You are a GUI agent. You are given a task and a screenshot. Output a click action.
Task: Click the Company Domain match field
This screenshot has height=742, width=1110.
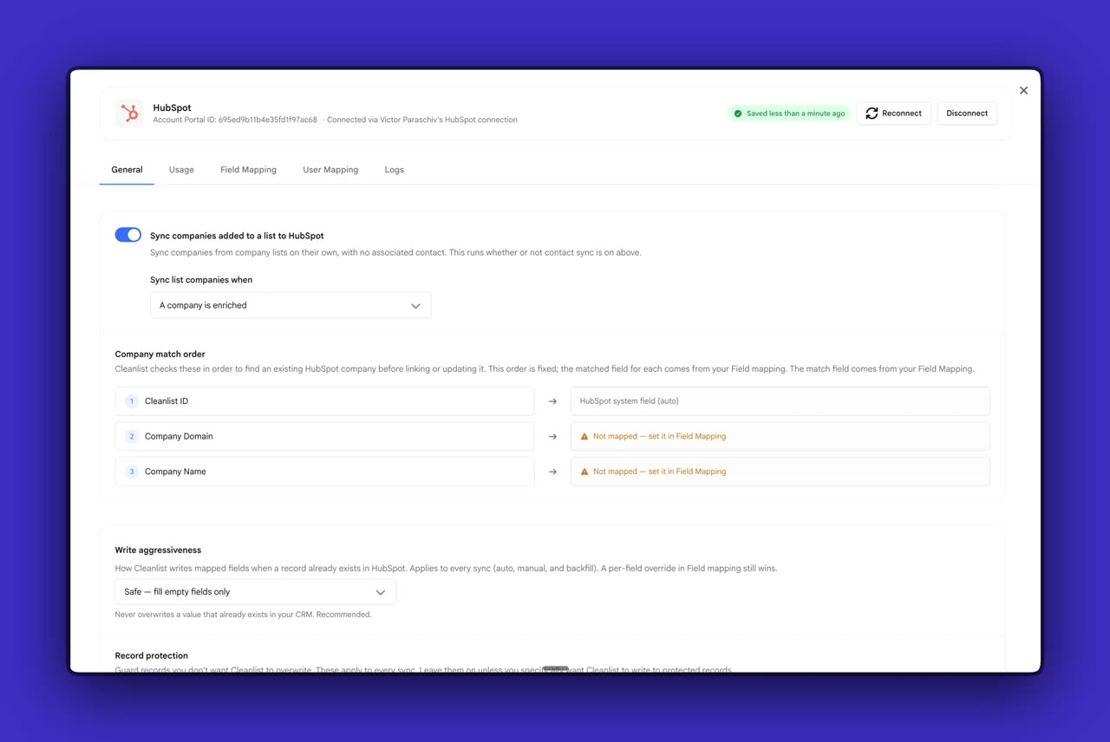tap(324, 437)
